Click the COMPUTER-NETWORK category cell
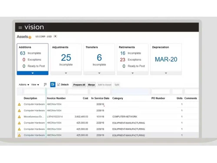Viewport: 217px width, 163px height. coord(125,116)
